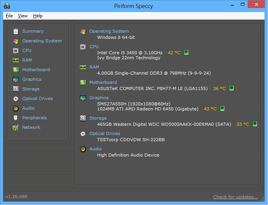This screenshot has width=268, height=205.
Task: Click the RAM icon in sidebar
Action: click(x=16, y=60)
